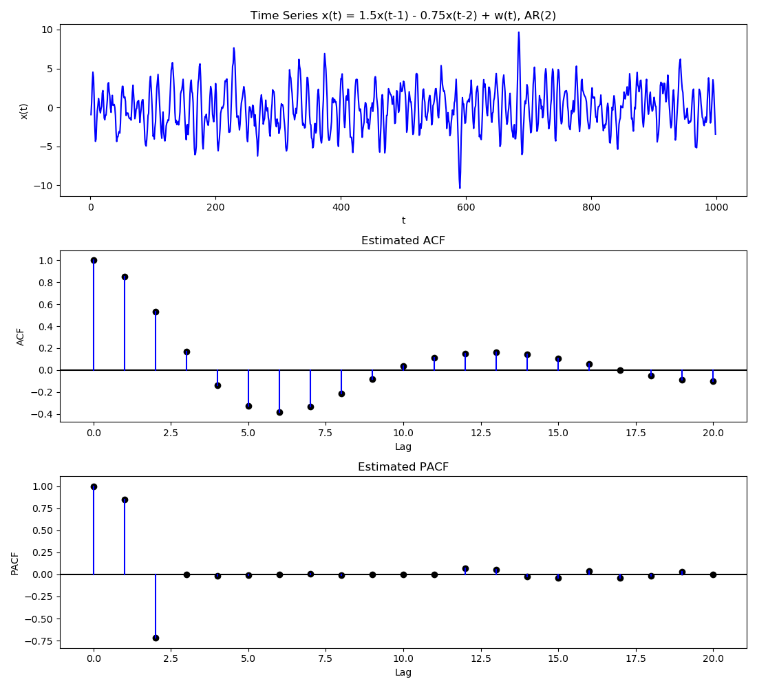Viewport: 757px width, 688px height.
Task: Click the ACF marker at lag 20
Action: coord(713,381)
